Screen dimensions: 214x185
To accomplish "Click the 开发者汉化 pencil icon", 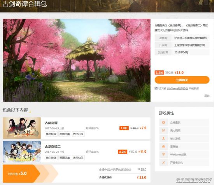I will (x=163, y=162).
